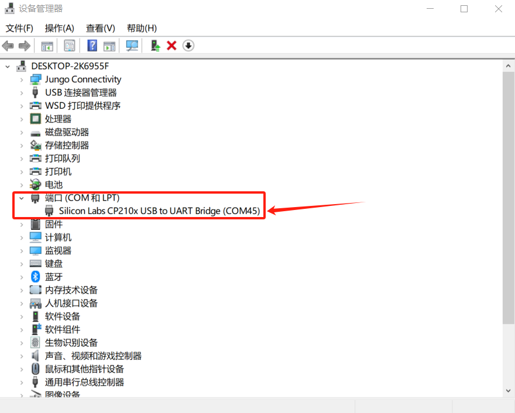This screenshot has height=413, width=515.
Task: Click the Help question mark toolbar icon
Action: click(x=92, y=46)
